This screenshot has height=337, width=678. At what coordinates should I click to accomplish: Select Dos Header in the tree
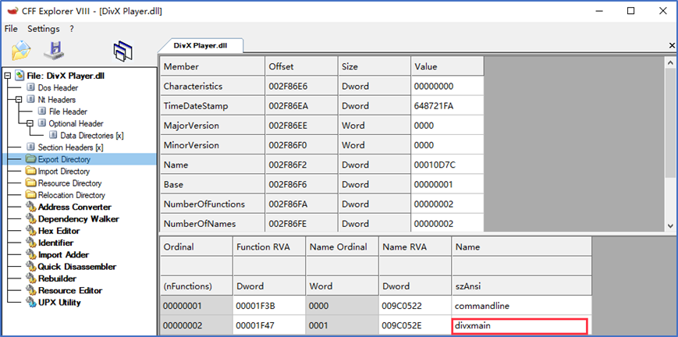coord(58,88)
